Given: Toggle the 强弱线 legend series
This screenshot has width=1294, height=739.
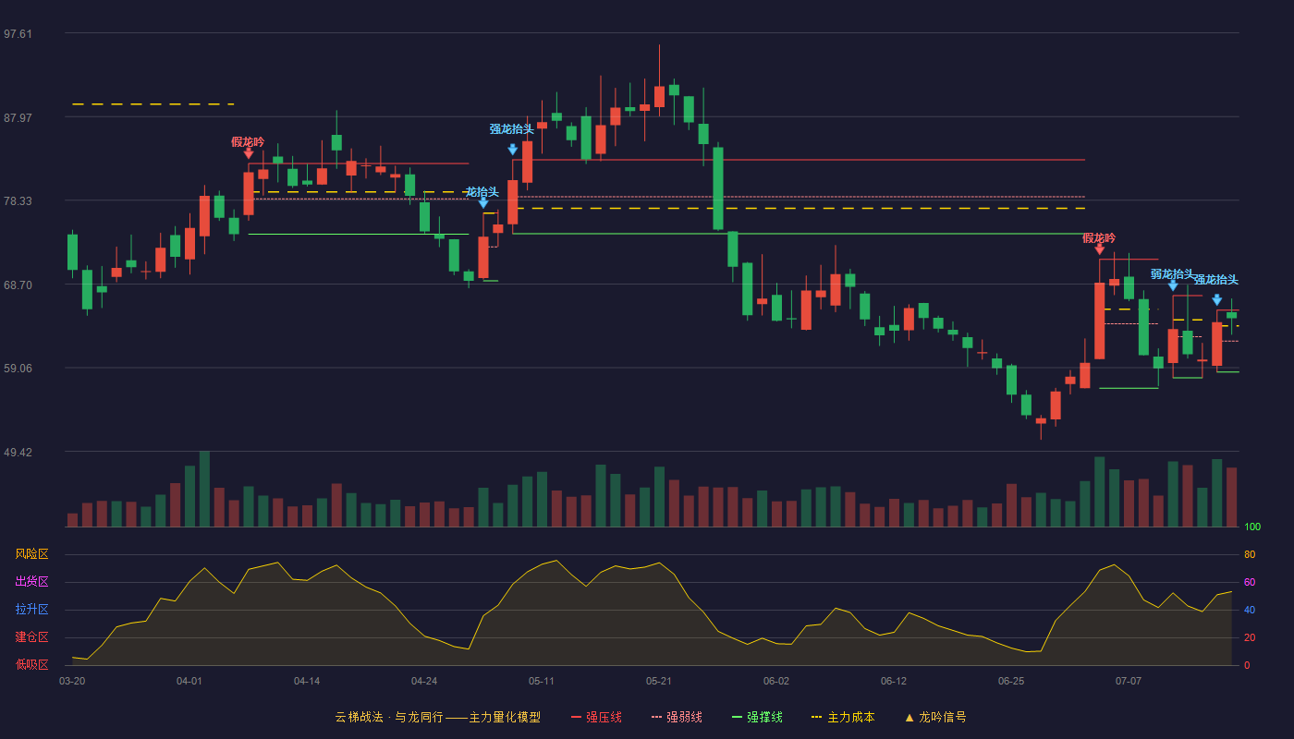Looking at the screenshot, I should [677, 717].
